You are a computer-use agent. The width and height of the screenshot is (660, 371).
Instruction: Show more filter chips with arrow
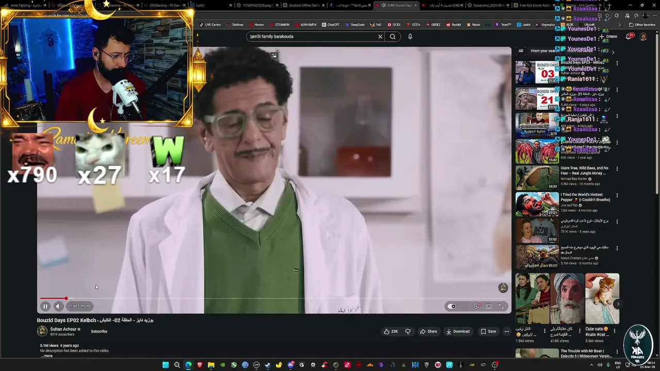(x=613, y=52)
